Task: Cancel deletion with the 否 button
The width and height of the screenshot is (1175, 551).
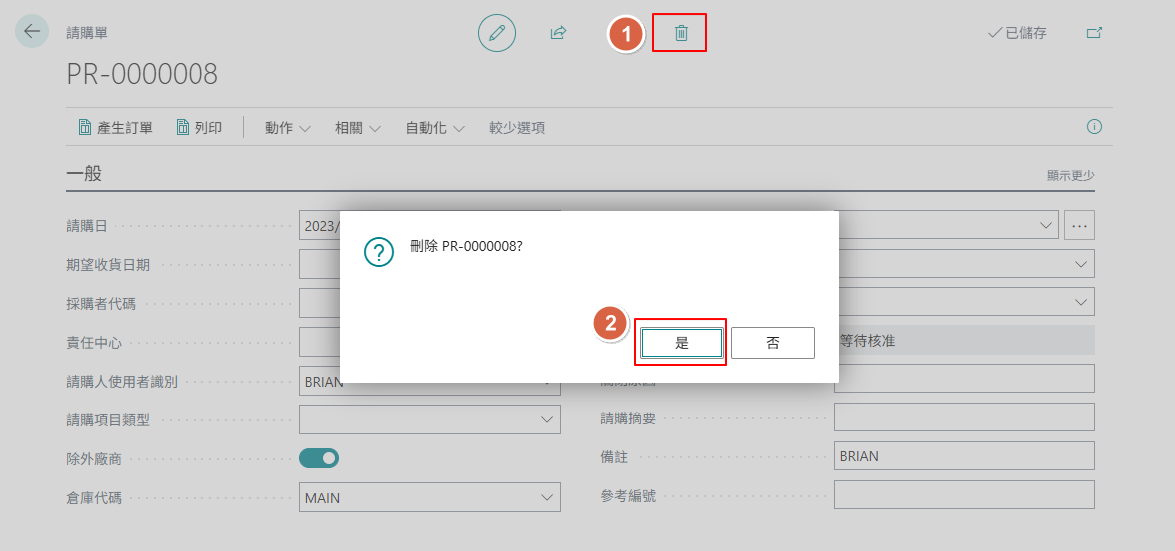Action: [x=773, y=343]
